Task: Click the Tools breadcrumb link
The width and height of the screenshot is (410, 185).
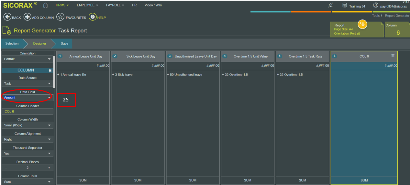Action: pyautogui.click(x=376, y=16)
